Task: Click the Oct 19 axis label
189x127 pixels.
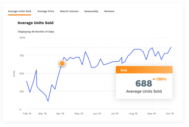Action: [x=170, y=114]
